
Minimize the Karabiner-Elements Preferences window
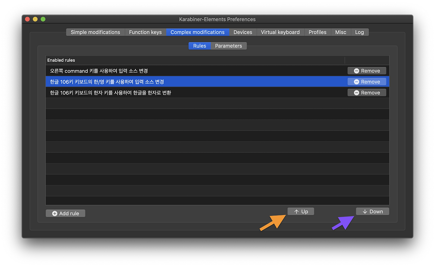coord(35,19)
